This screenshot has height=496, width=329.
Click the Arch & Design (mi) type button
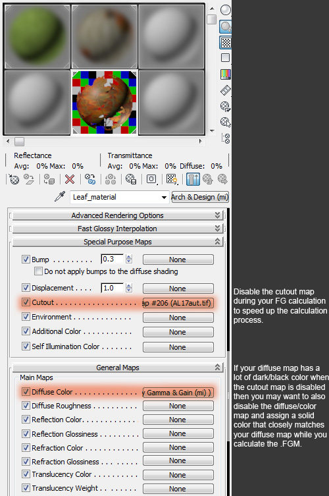click(200, 197)
